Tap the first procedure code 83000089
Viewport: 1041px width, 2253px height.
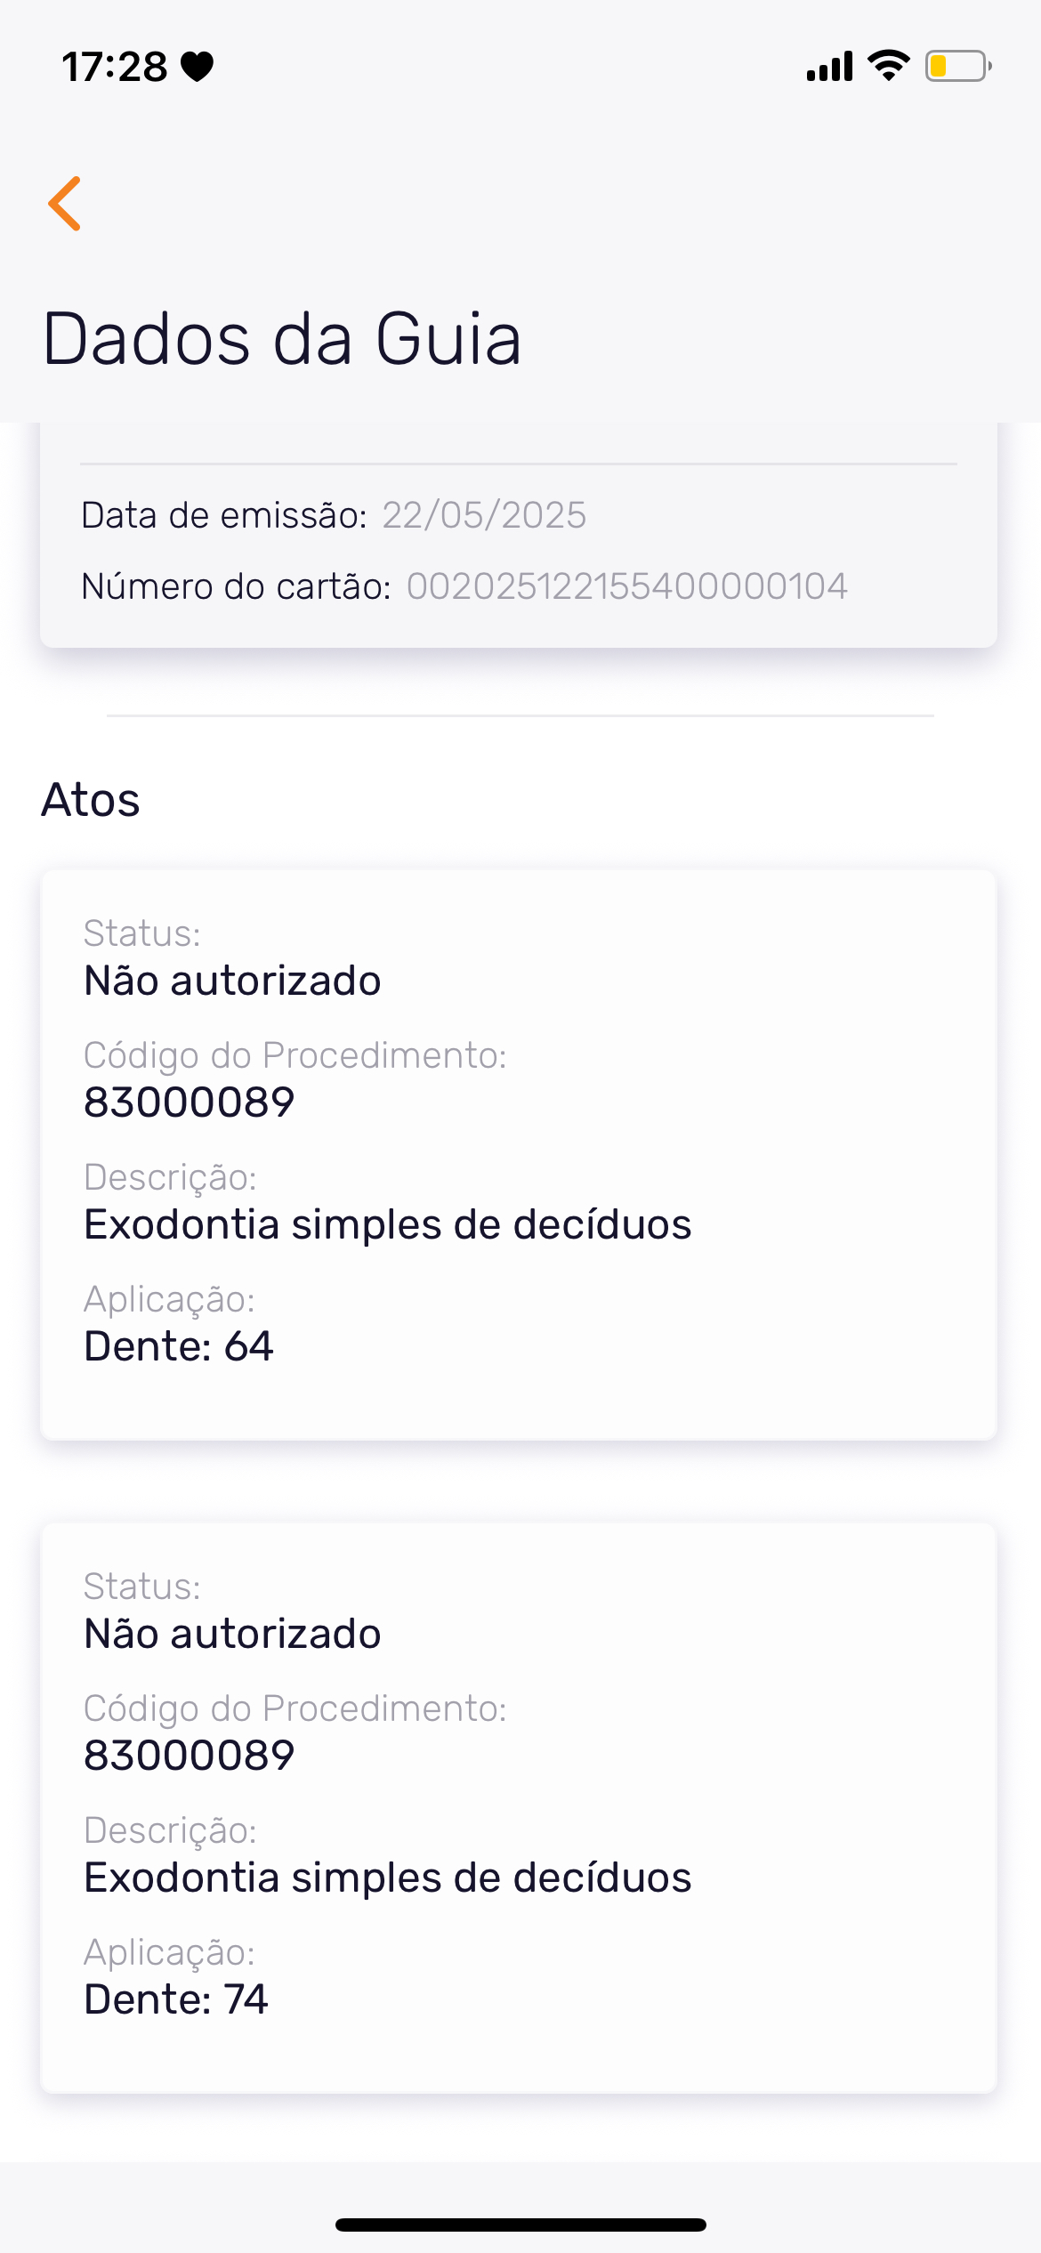189,1102
